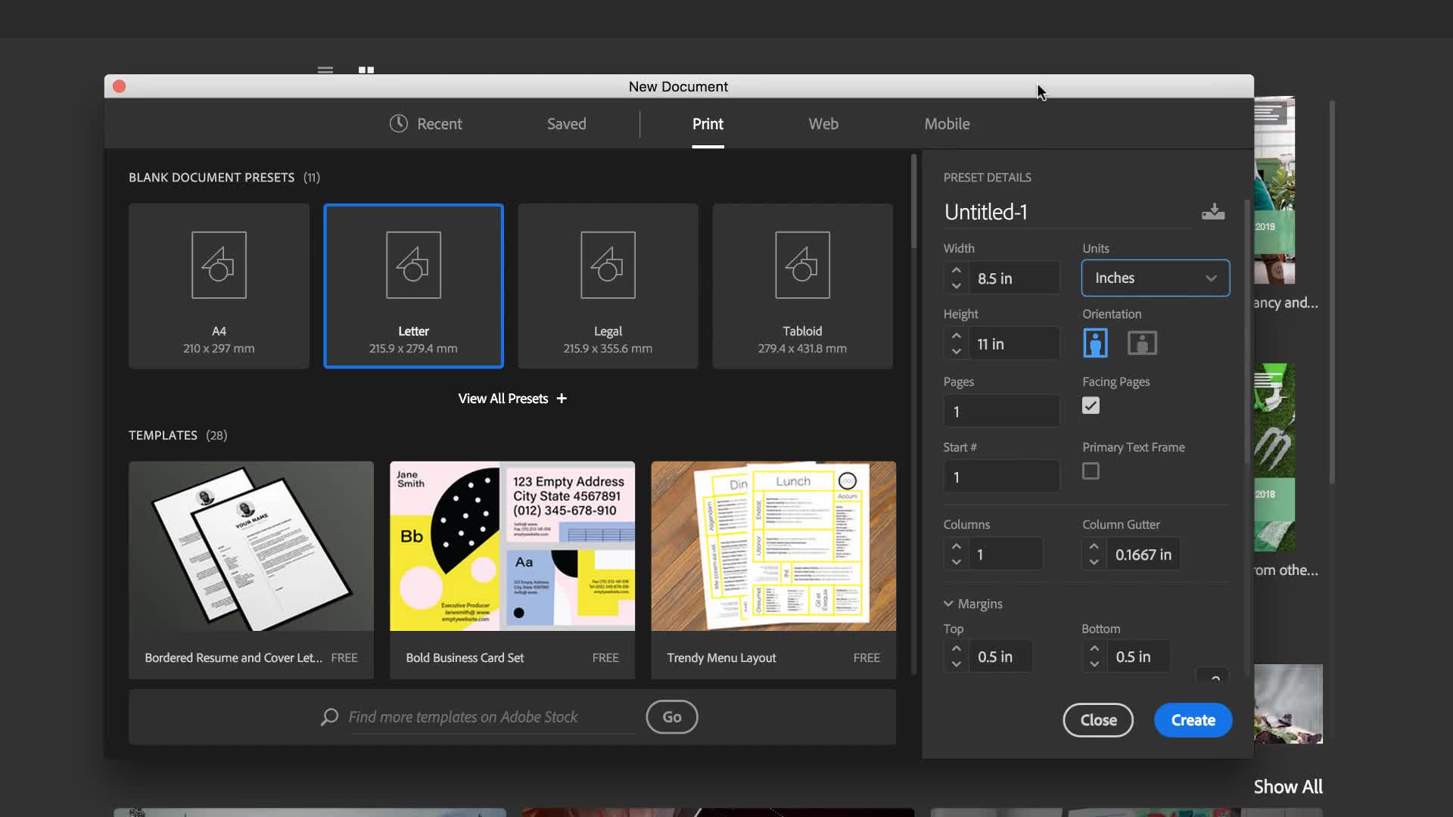Switch to list view icon behind dialog
1453x817 pixels.
pos(325,70)
